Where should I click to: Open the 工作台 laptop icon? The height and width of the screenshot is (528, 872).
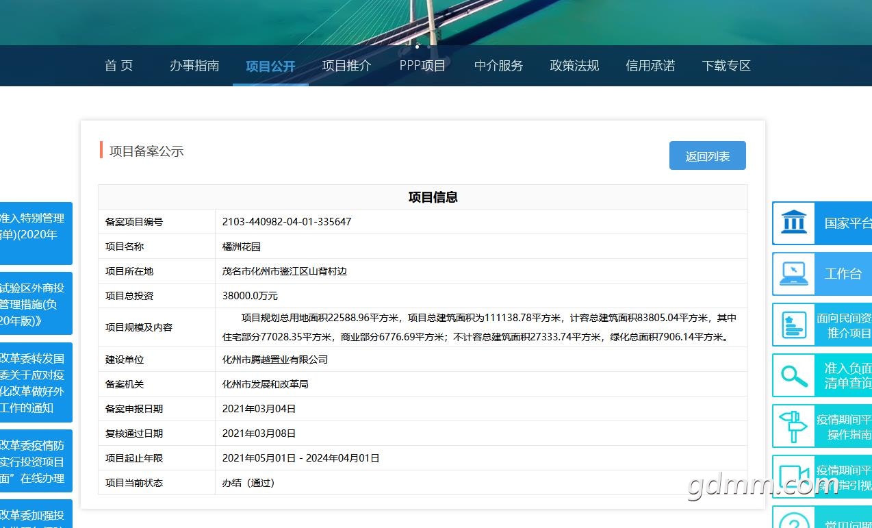coord(794,274)
